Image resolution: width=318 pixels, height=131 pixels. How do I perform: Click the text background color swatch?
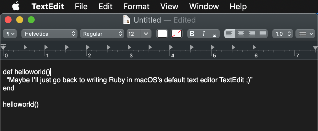tap(176, 34)
